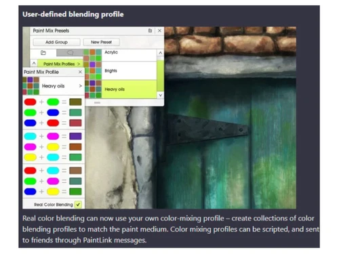Switch to the folder tab icon
The height and width of the screenshot is (254, 339).
43,53
